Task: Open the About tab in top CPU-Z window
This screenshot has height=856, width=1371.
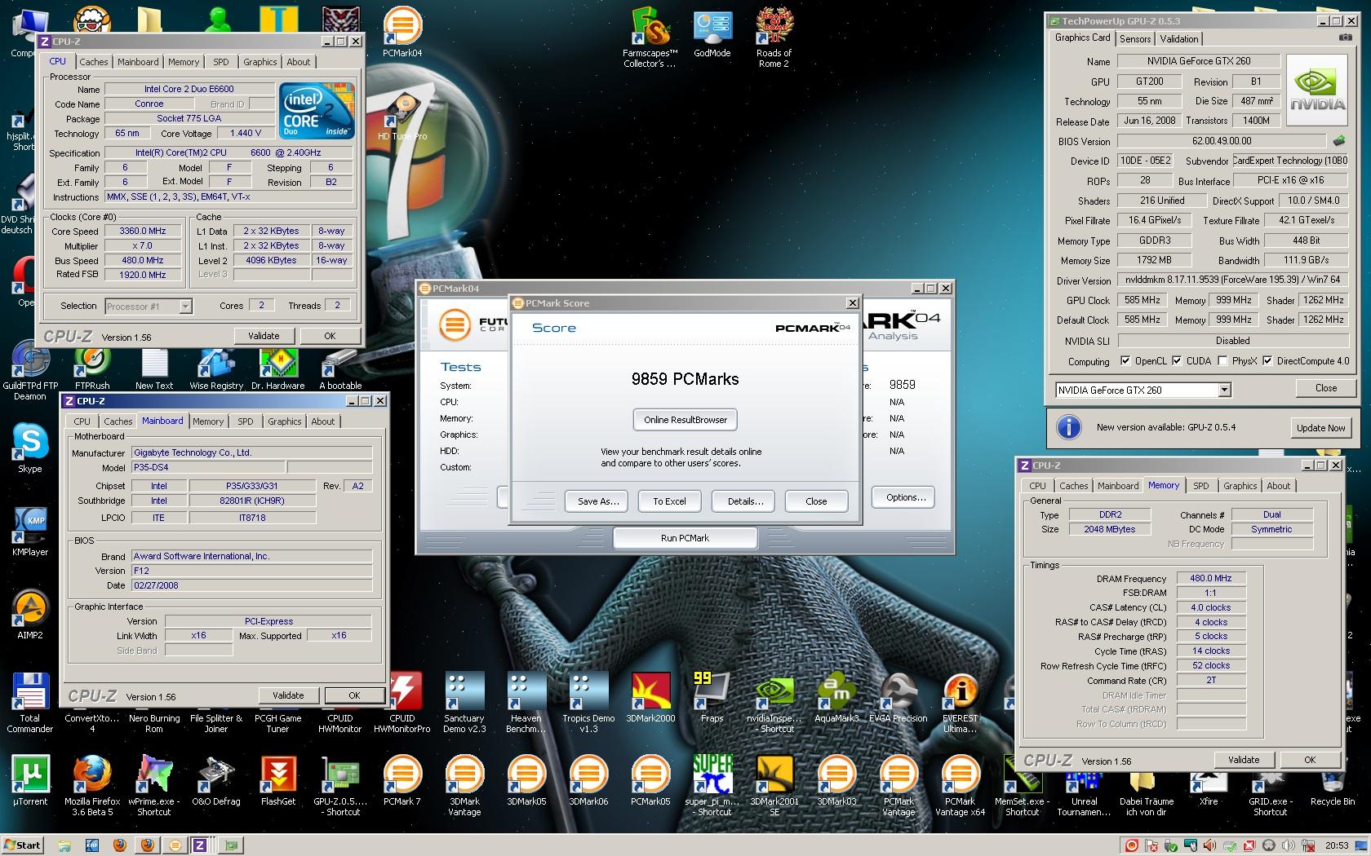Action: tap(298, 62)
